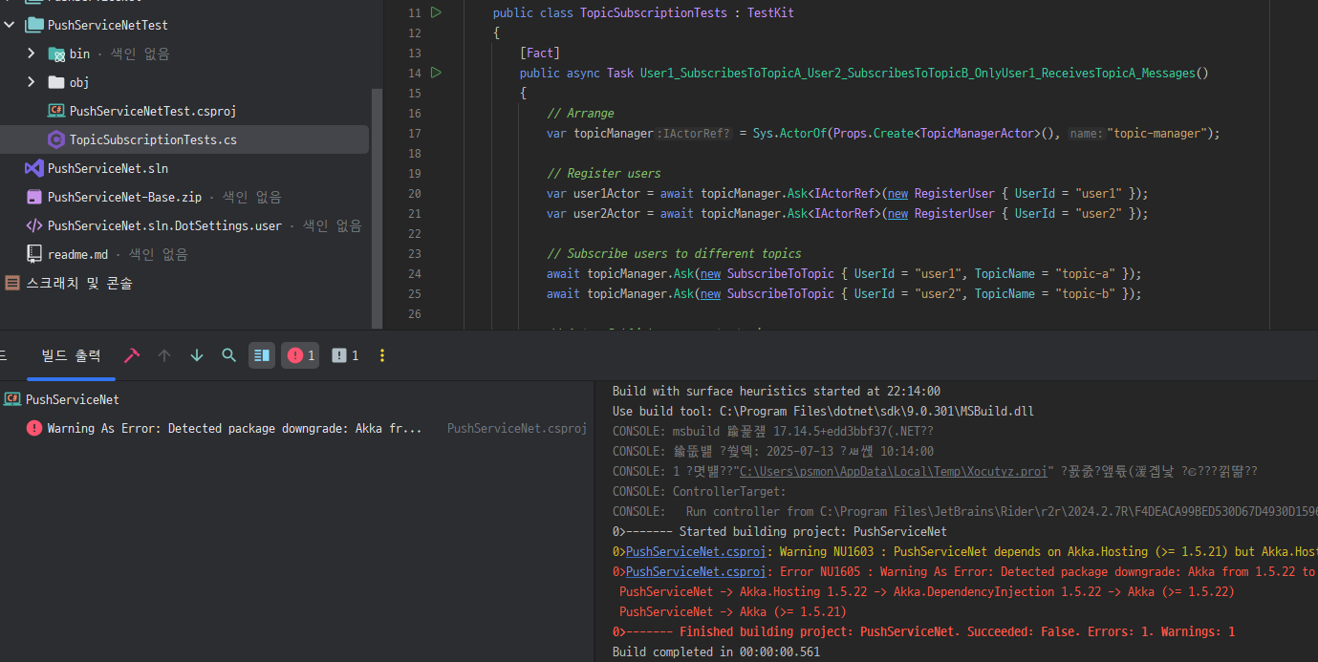Go to next build problem with down arrow

click(197, 355)
